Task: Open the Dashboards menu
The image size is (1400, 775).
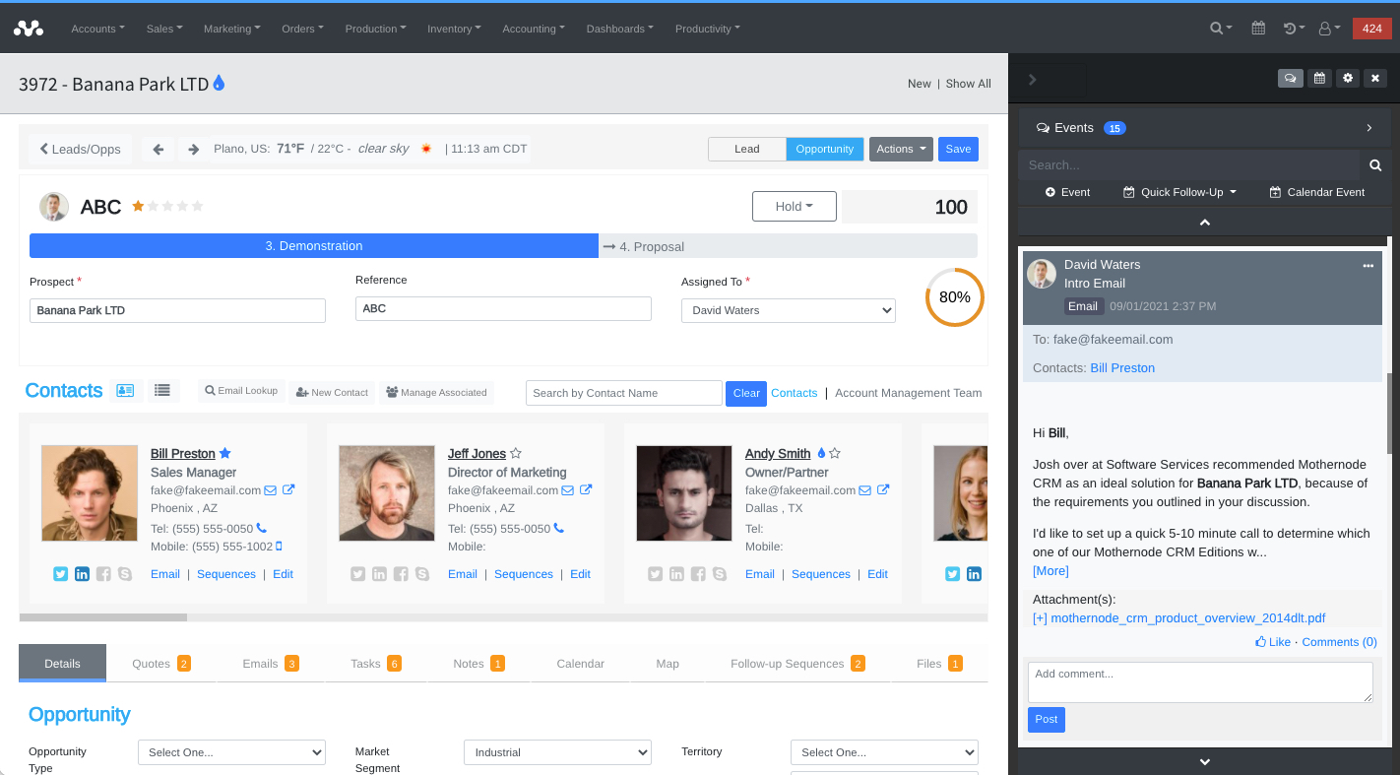Action: coord(620,29)
